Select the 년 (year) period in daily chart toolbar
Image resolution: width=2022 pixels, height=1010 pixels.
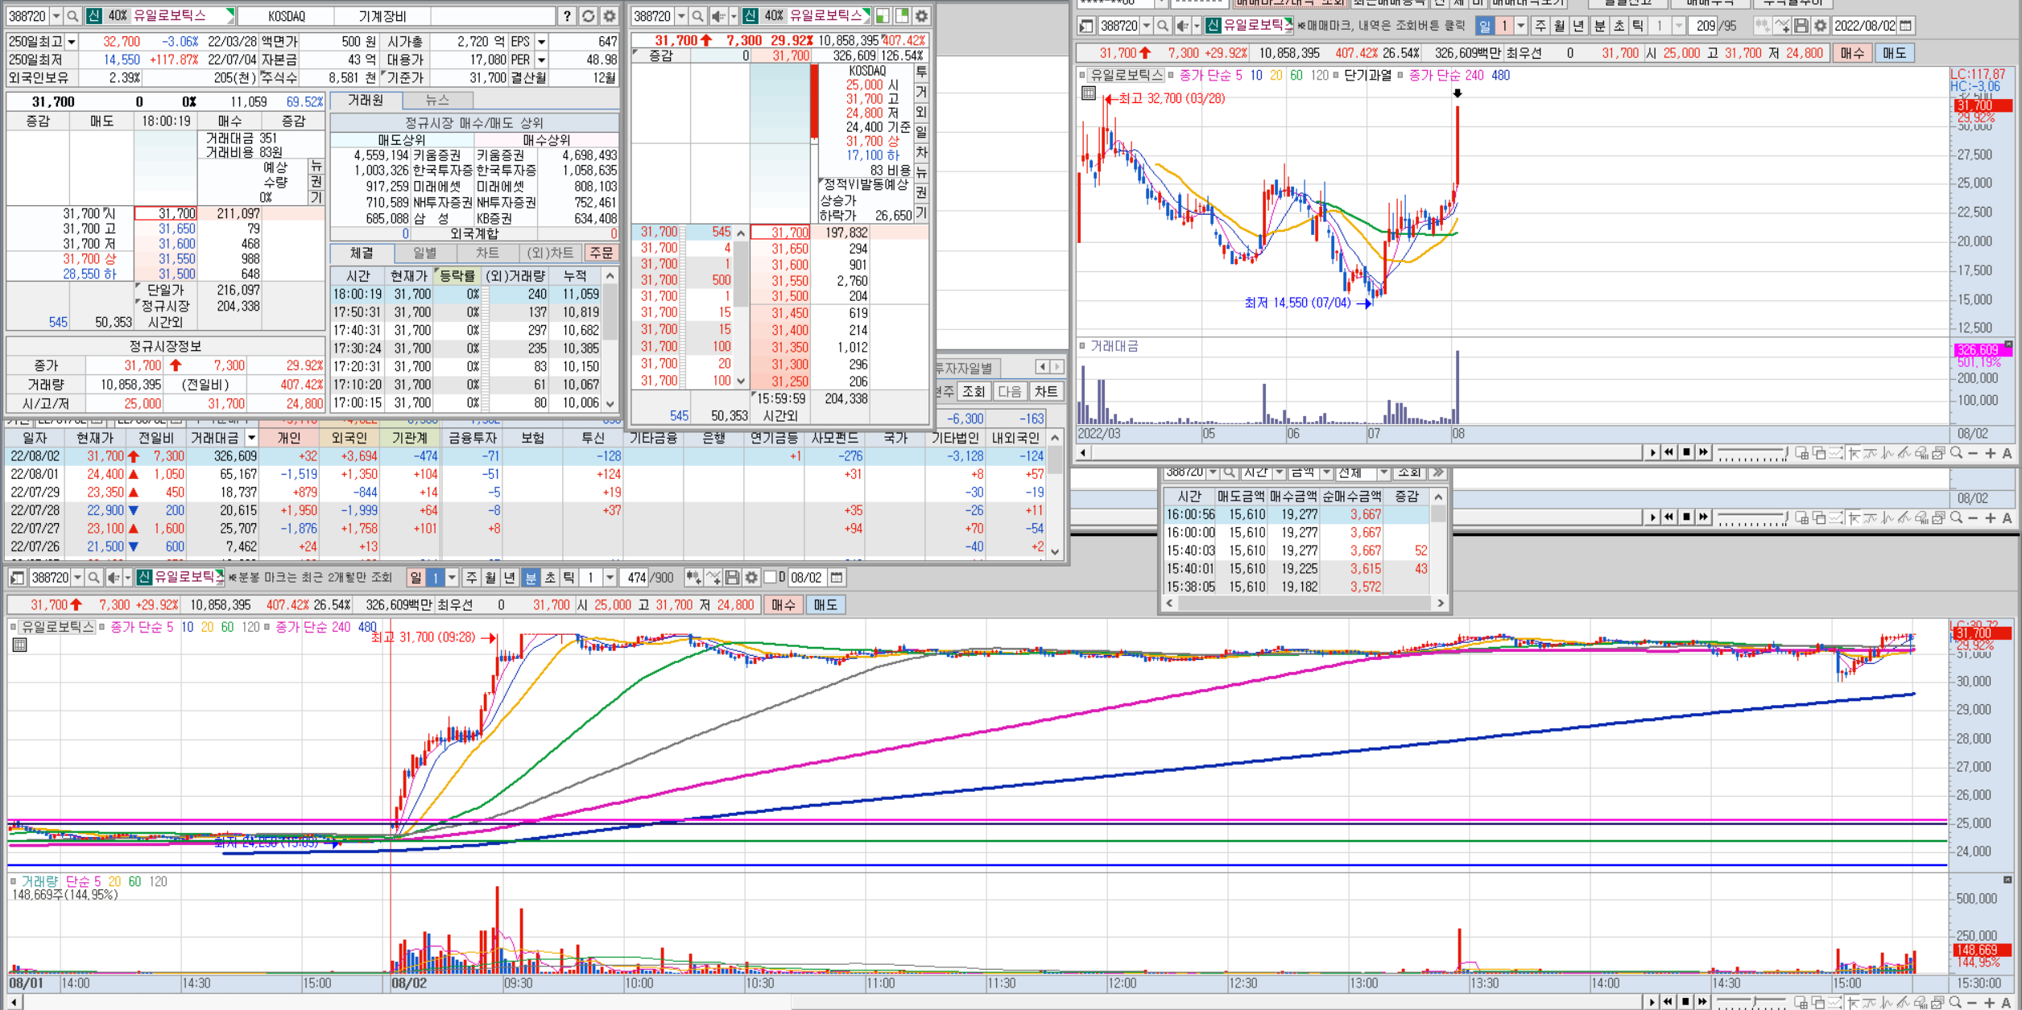1579,27
